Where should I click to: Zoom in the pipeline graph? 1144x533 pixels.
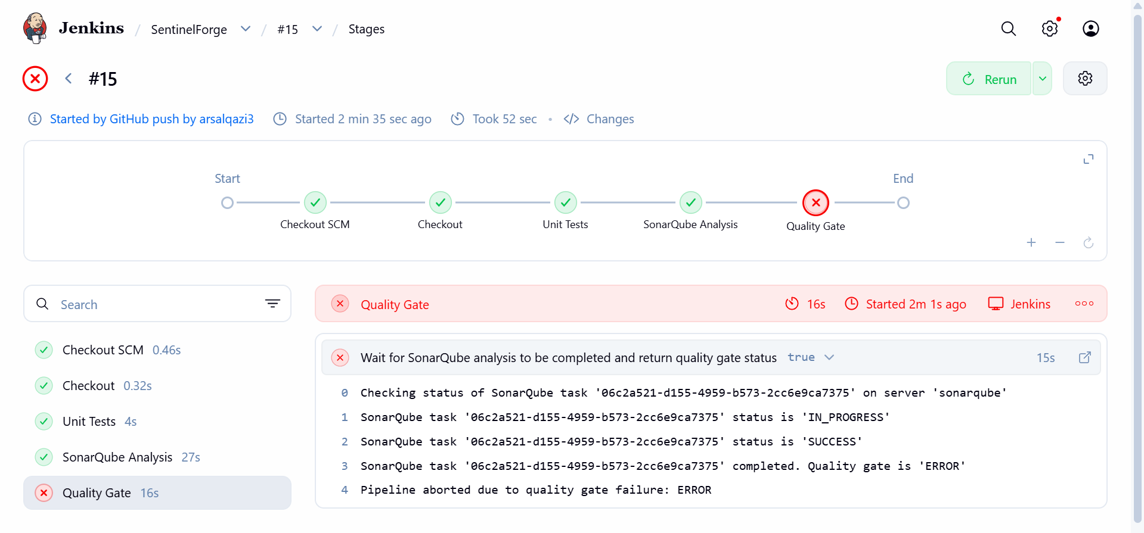[1031, 242]
